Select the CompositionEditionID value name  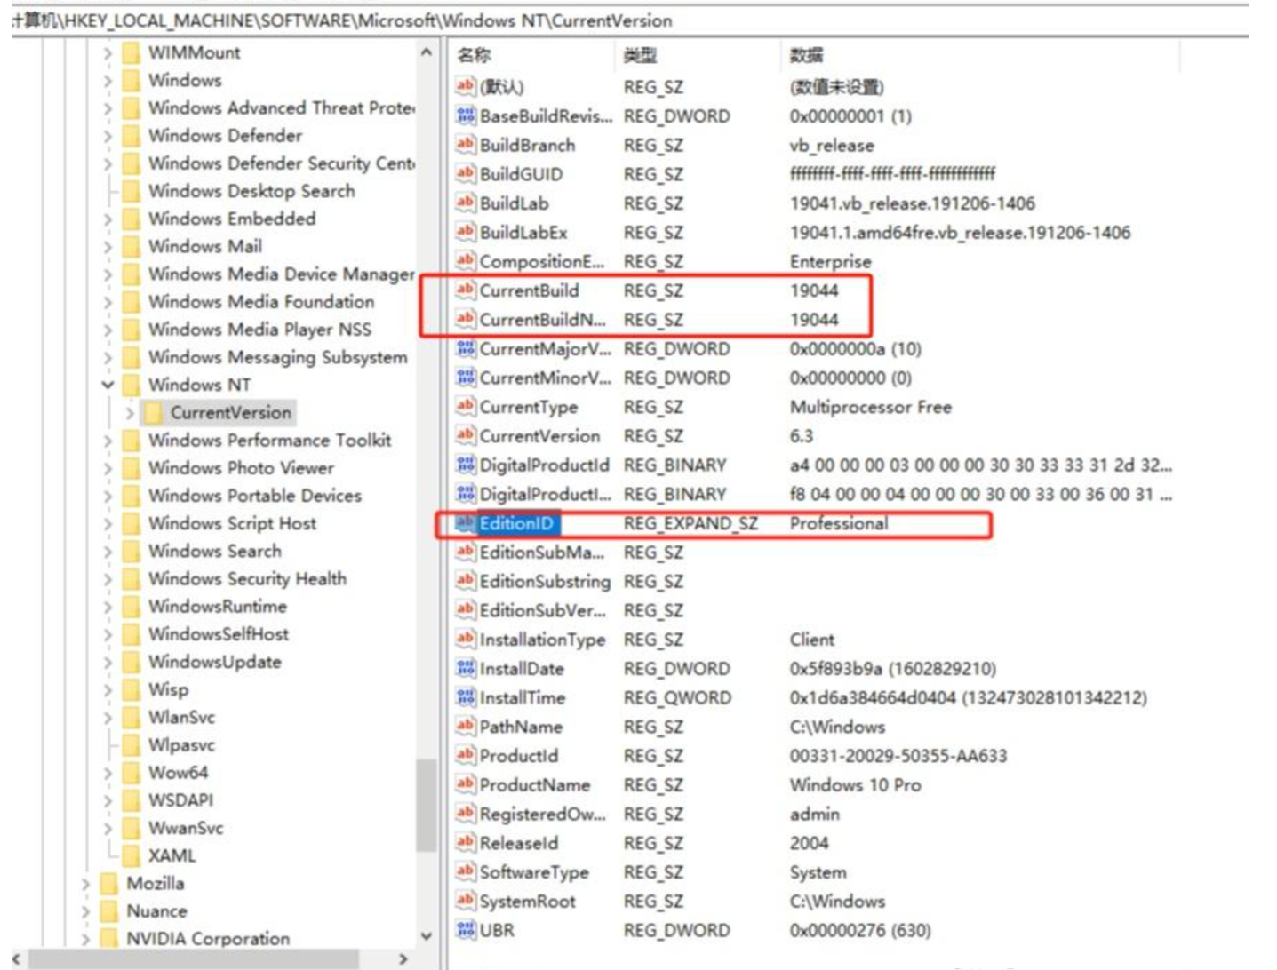coord(541,261)
